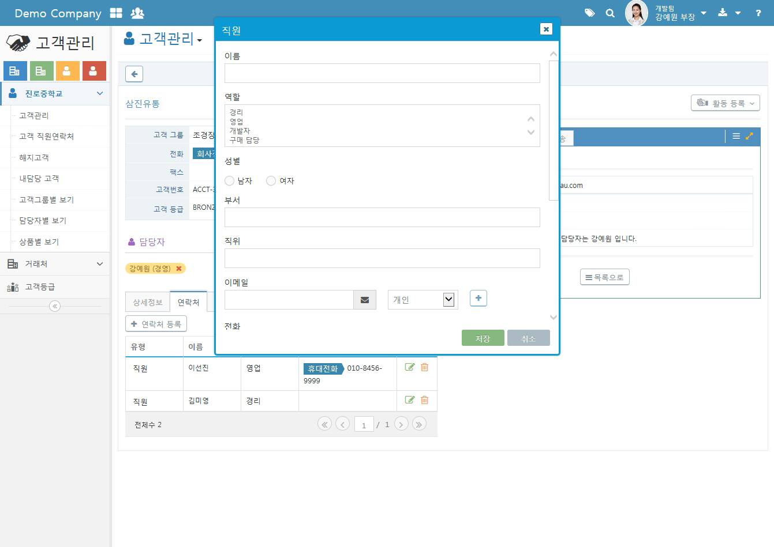Add another email with plus button
Screen dimensions: 774x547
(478, 298)
